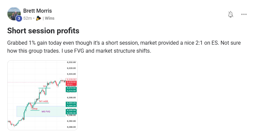Open the Brett Morris author name link
256x134 pixels.
pos(37,11)
